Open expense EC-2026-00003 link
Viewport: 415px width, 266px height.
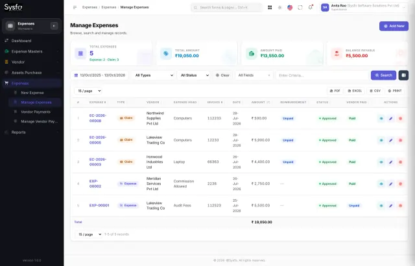click(97, 162)
